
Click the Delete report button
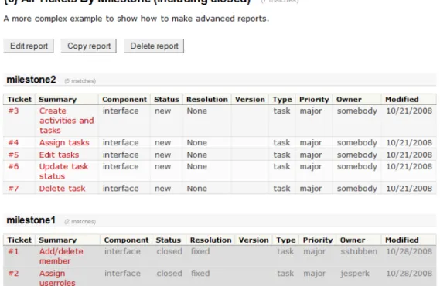pyautogui.click(x=154, y=46)
